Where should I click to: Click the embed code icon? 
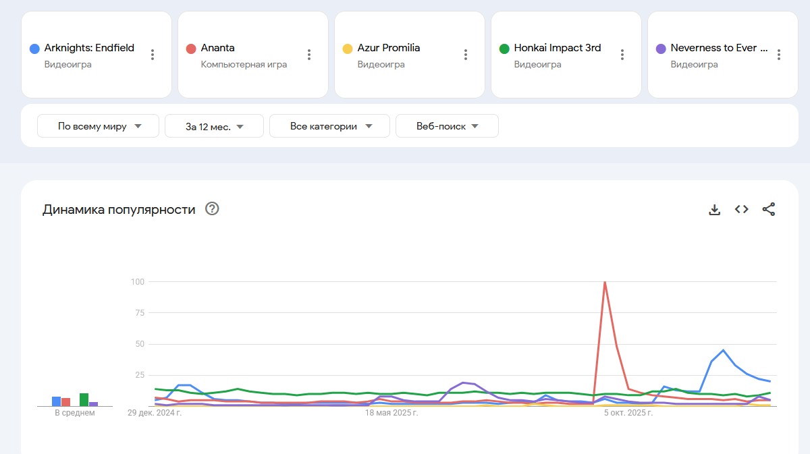[x=742, y=209]
